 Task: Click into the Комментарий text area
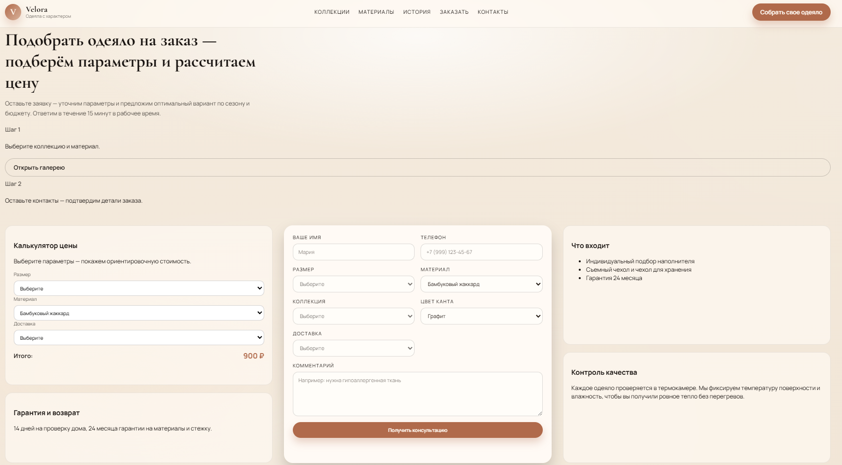(x=418, y=394)
